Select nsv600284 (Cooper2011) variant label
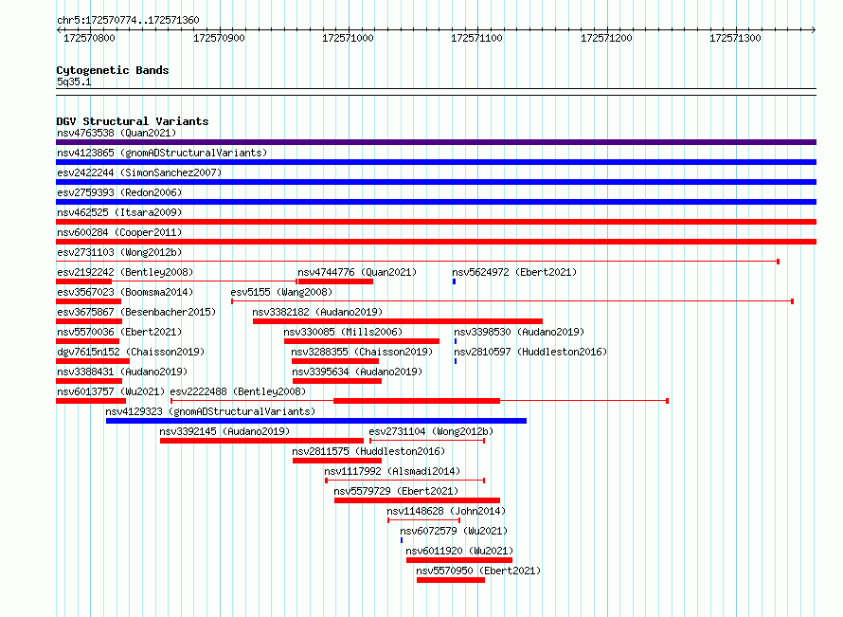This screenshot has width=843, height=617. click(x=119, y=232)
